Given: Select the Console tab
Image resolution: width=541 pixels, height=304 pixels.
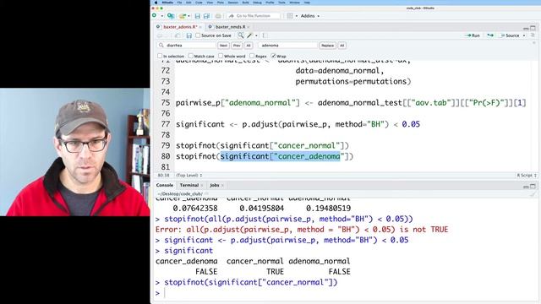Looking at the screenshot, I should [165, 185].
